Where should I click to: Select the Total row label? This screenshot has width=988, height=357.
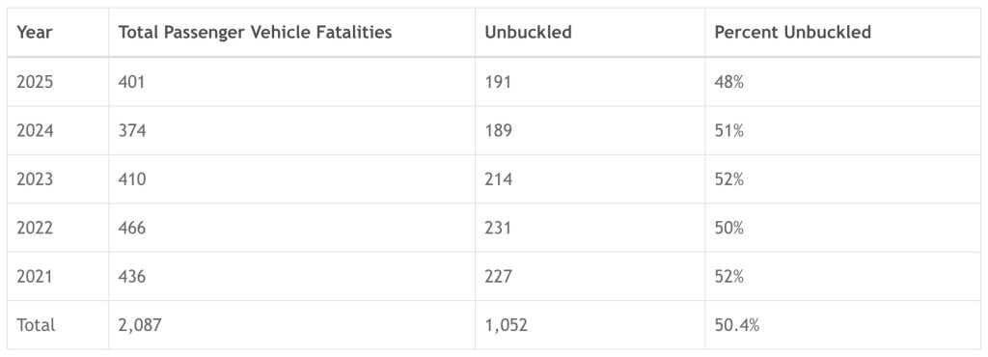point(36,325)
